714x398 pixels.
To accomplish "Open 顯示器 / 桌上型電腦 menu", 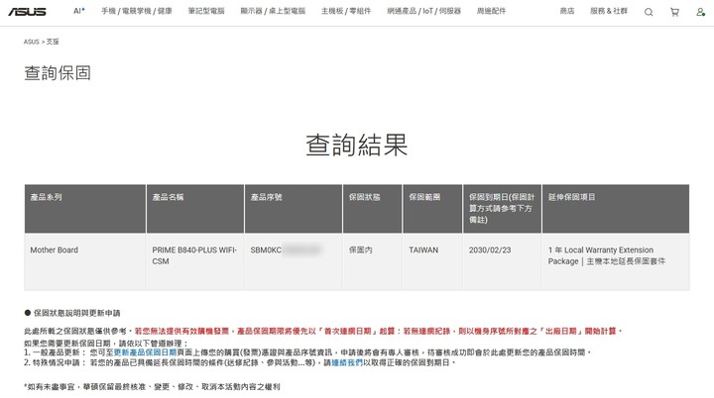I will (x=273, y=11).
